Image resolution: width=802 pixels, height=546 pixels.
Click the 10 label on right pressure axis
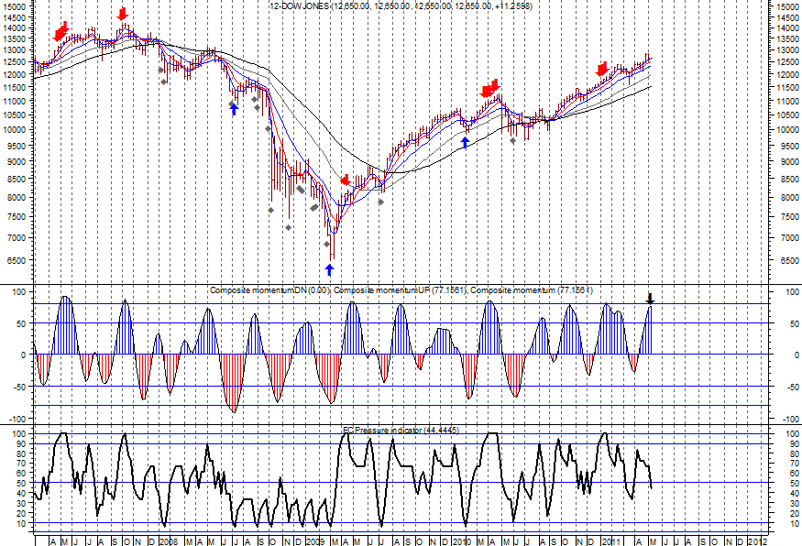pos(794,523)
